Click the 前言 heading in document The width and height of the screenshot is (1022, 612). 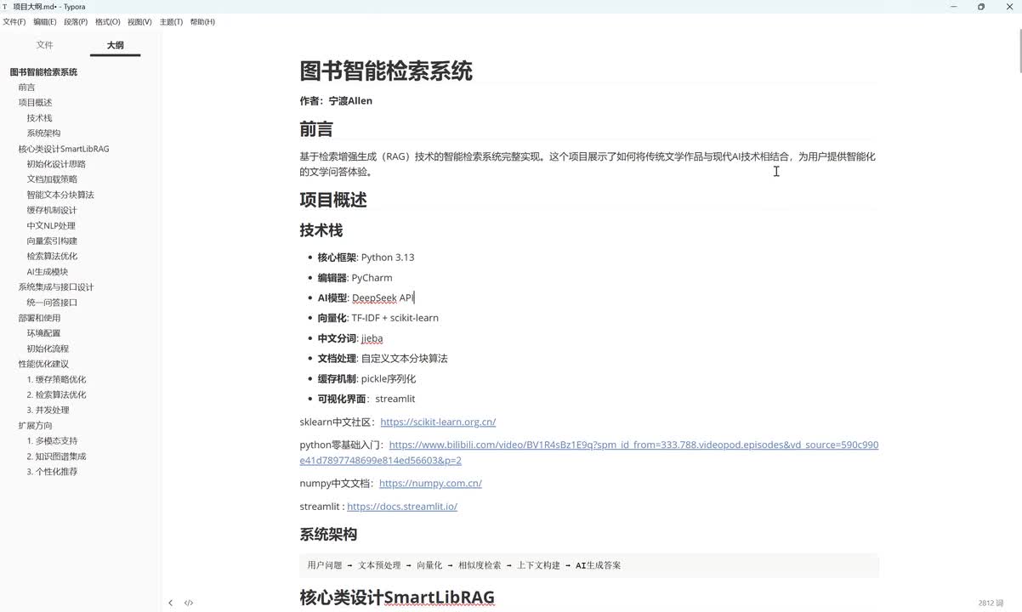pos(316,128)
